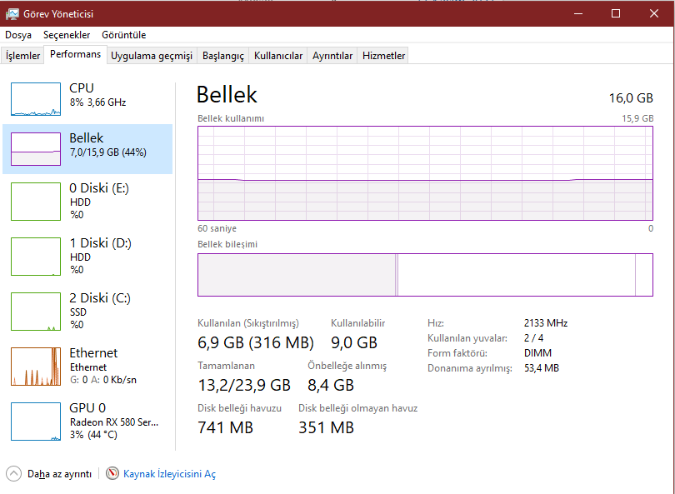The width and height of the screenshot is (675, 494).
Task: Switch to the Uygulama geçmişi tab
Action: pos(152,56)
